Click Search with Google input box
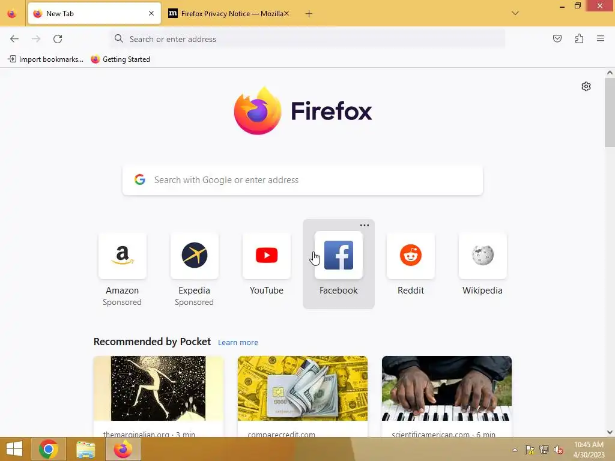This screenshot has width=615, height=461. (303, 180)
